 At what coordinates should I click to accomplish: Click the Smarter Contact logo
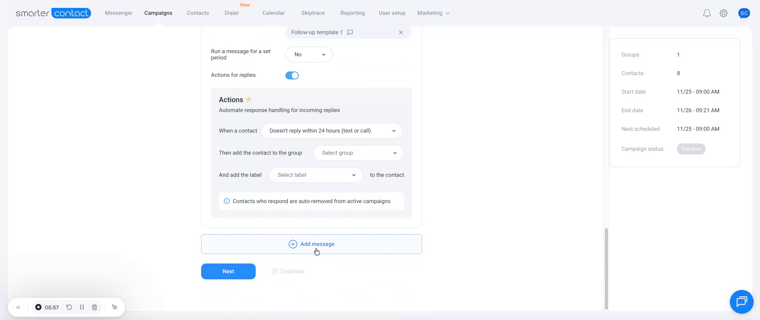[53, 13]
